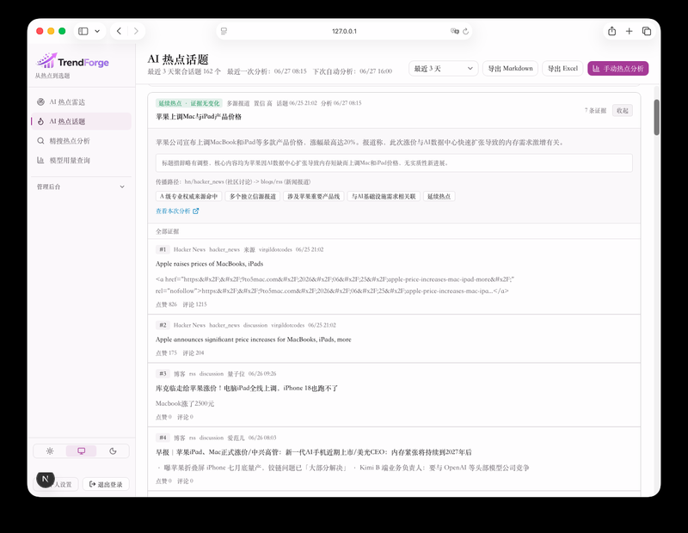Open evidence 早报｜苹果iPad、Mac正式涨价 headline

coord(314,452)
